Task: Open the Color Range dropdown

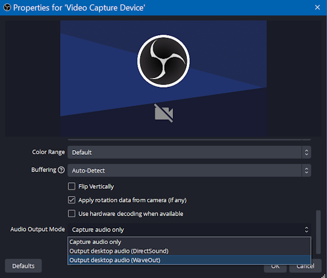Action: 189,152
